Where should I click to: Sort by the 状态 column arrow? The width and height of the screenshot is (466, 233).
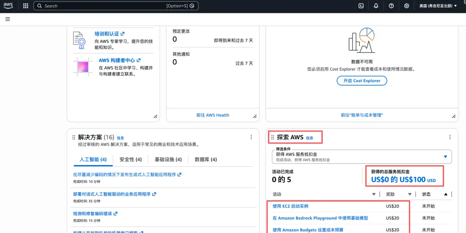[x=446, y=194]
